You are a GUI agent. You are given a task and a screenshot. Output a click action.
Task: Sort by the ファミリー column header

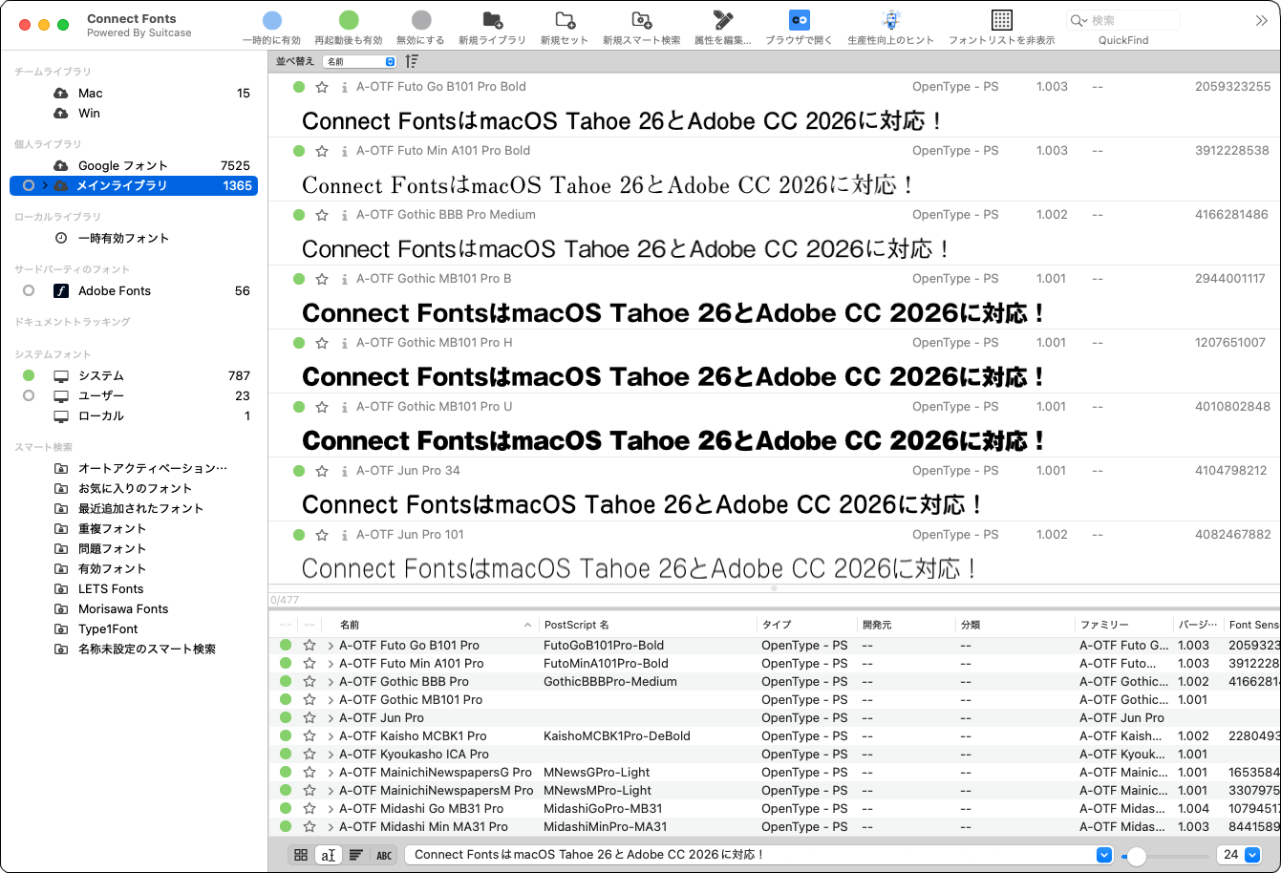1124,625
